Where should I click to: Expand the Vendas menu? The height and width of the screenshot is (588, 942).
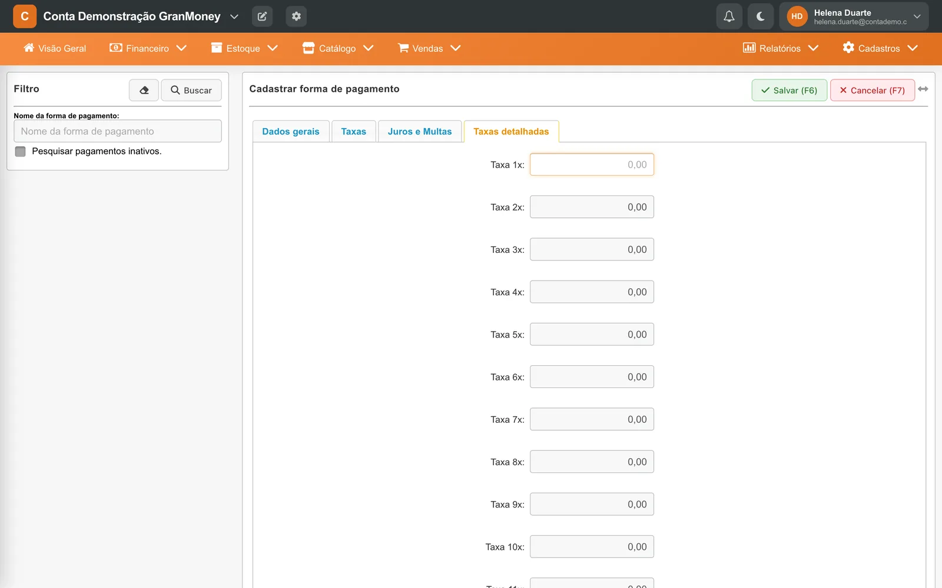[429, 48]
